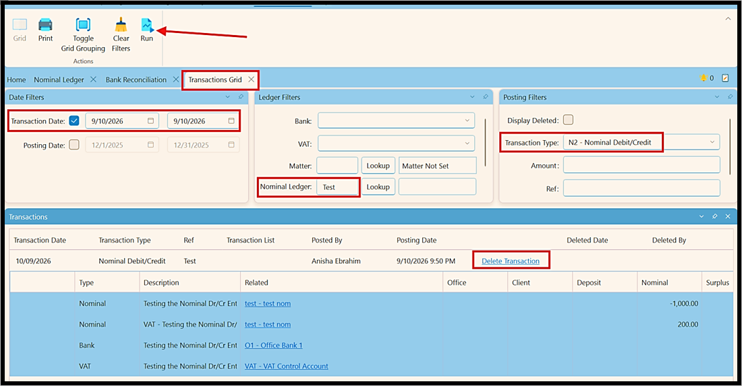Click the notes icon beside the star counter

pos(725,78)
